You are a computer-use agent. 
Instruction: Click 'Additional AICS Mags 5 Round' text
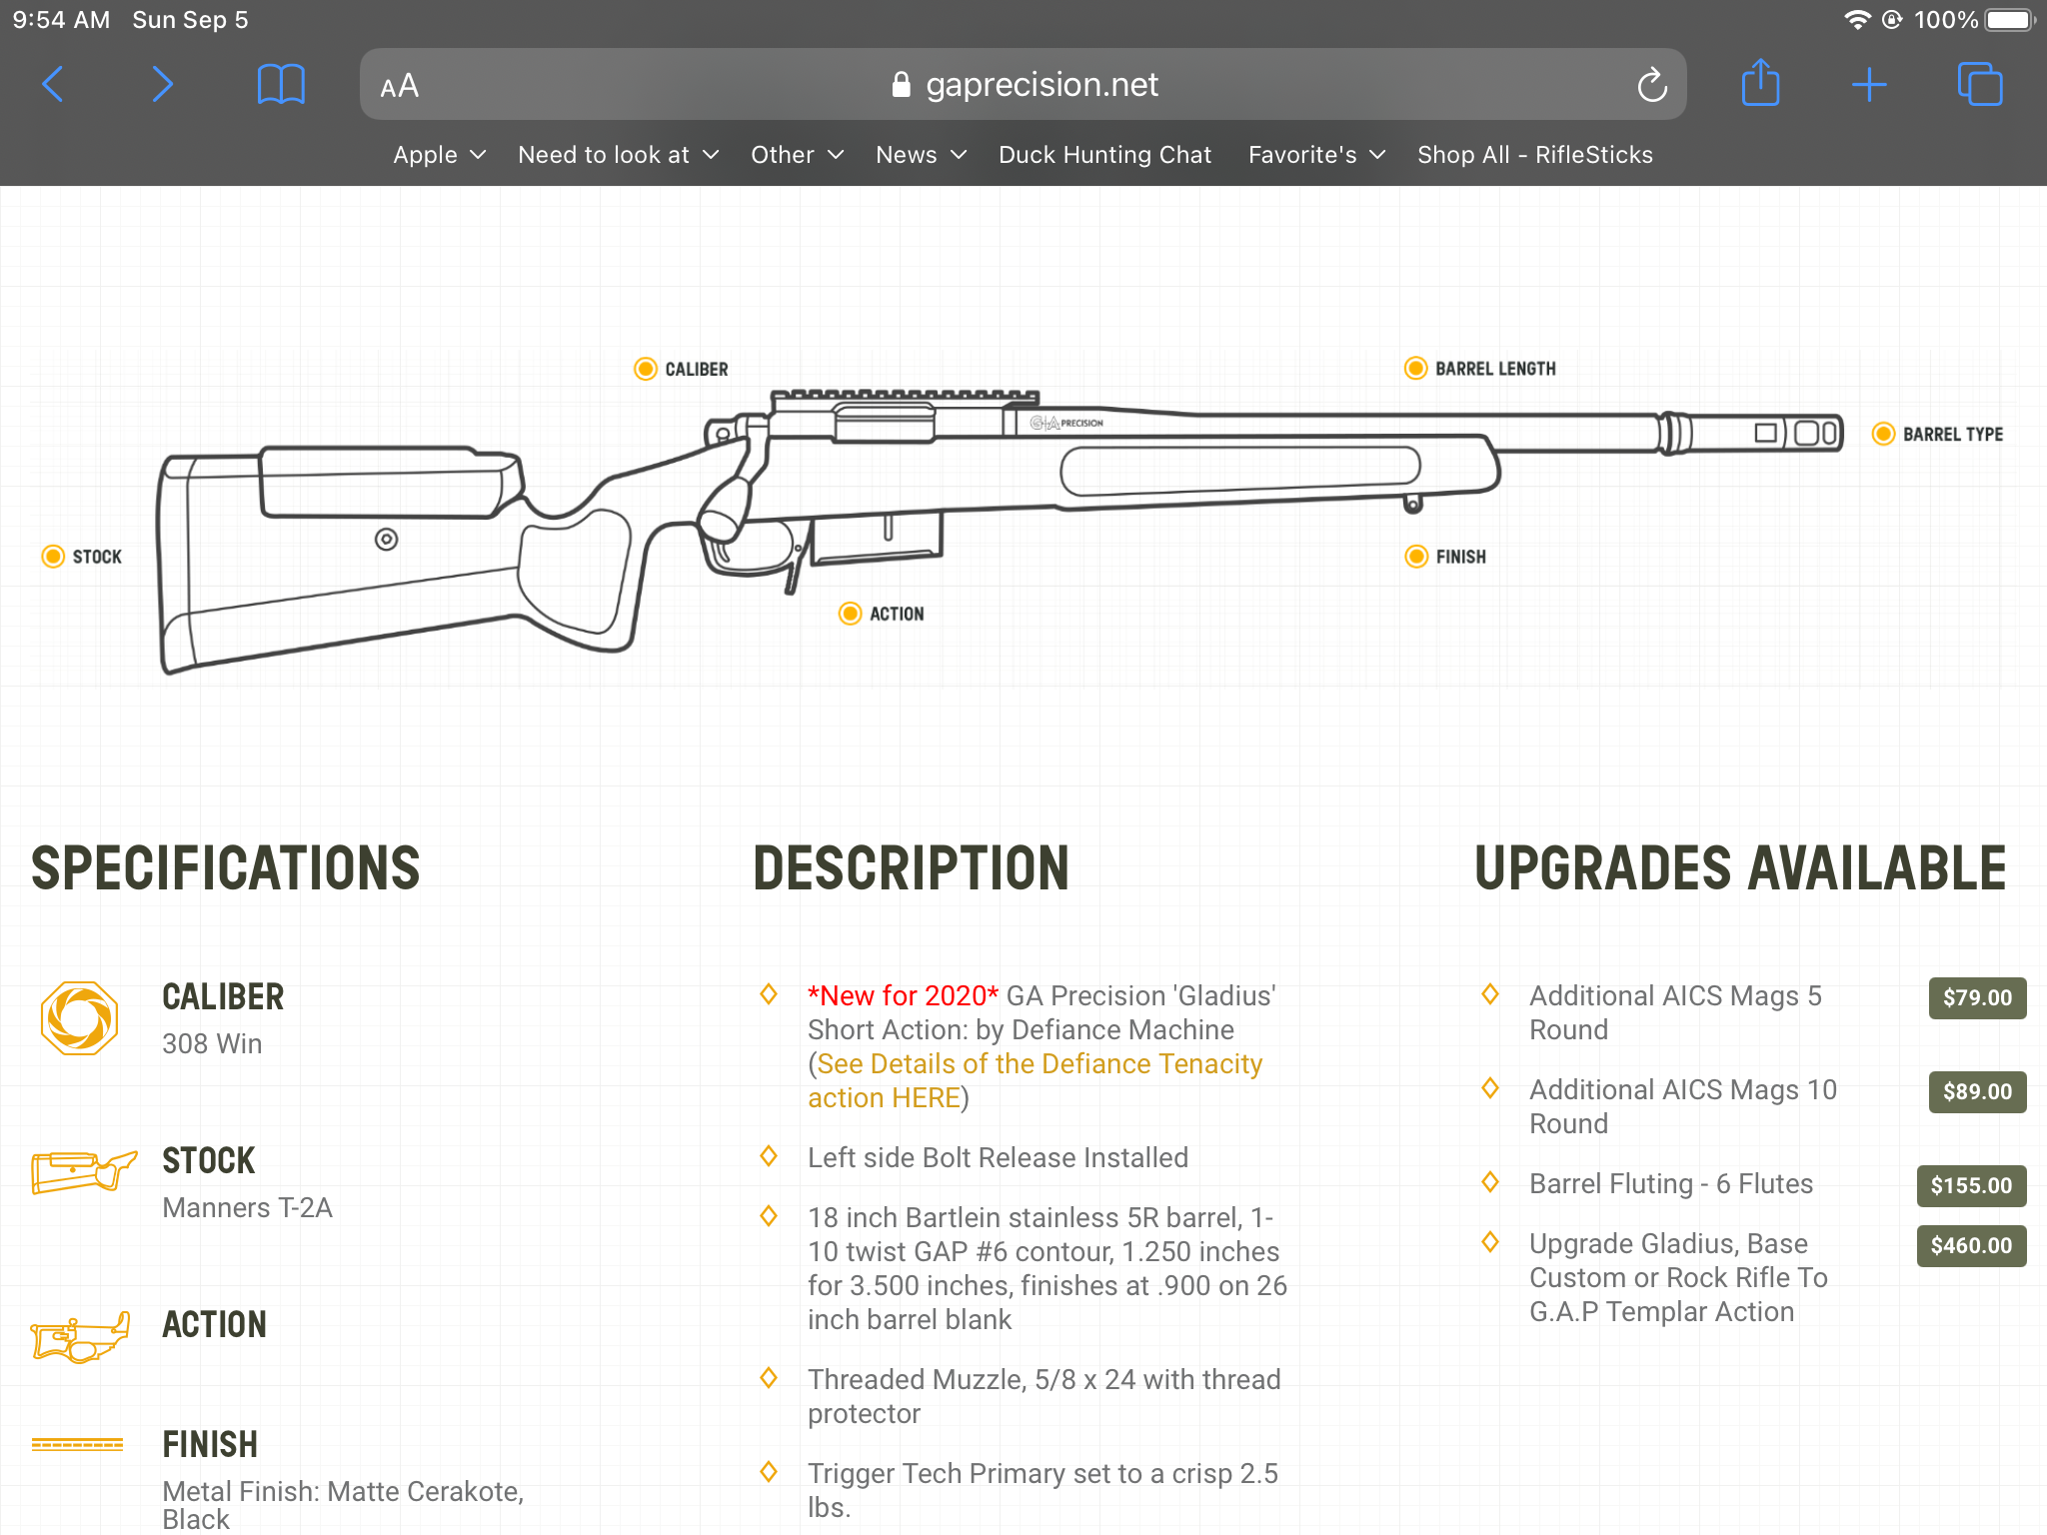click(x=1675, y=1012)
